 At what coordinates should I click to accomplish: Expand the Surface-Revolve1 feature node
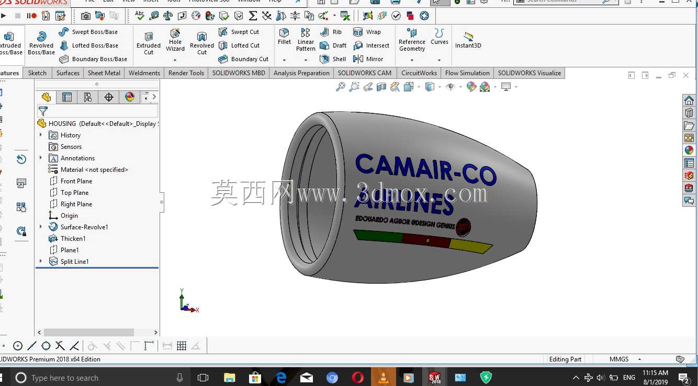(x=41, y=227)
